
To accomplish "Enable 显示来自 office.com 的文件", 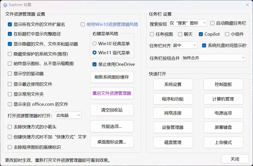I will [x=10, y=104].
